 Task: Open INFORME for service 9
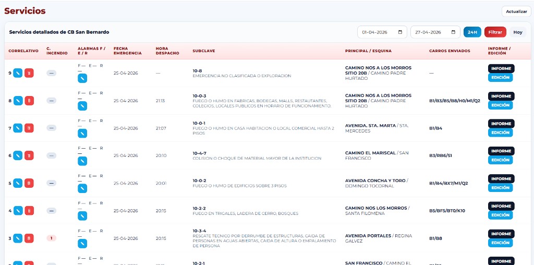501,68
